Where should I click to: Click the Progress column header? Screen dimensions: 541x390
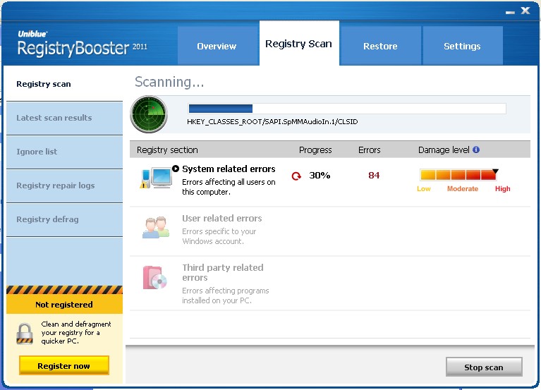pos(315,150)
